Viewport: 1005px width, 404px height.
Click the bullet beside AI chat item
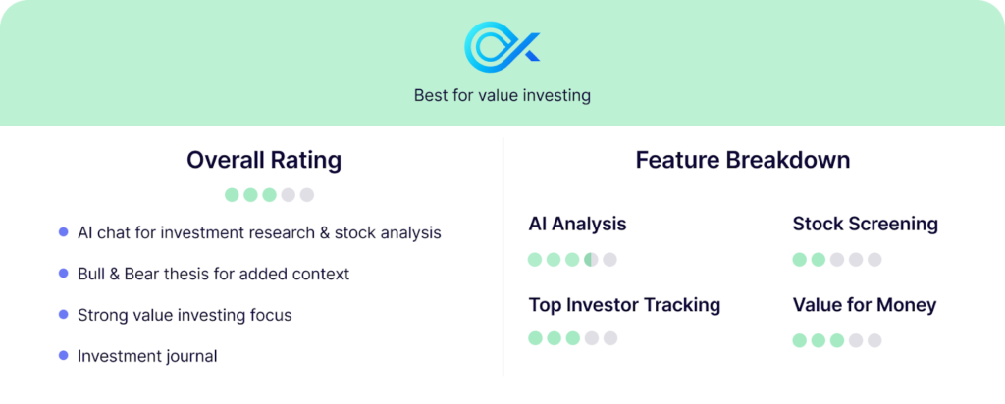point(63,232)
